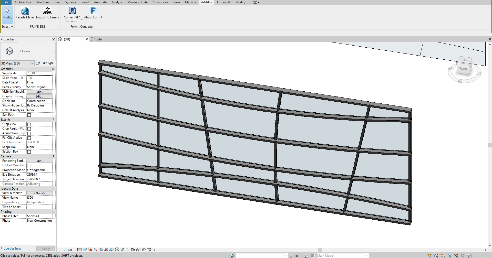Screen dimensions: 492x258
Task: Enable the Far Clip Active checkbox
Action: (x=29, y=138)
